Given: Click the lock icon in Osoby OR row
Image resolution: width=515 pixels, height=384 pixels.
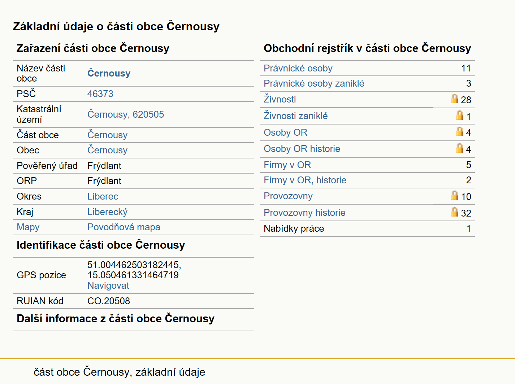Looking at the screenshot, I should [x=460, y=131].
